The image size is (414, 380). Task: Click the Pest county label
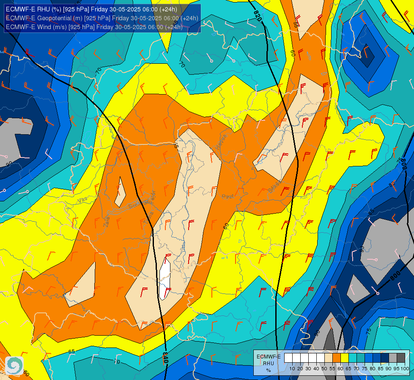tap(228, 196)
